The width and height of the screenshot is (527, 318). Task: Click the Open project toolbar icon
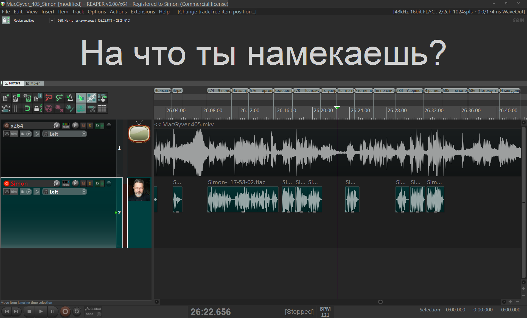pyautogui.click(x=16, y=98)
